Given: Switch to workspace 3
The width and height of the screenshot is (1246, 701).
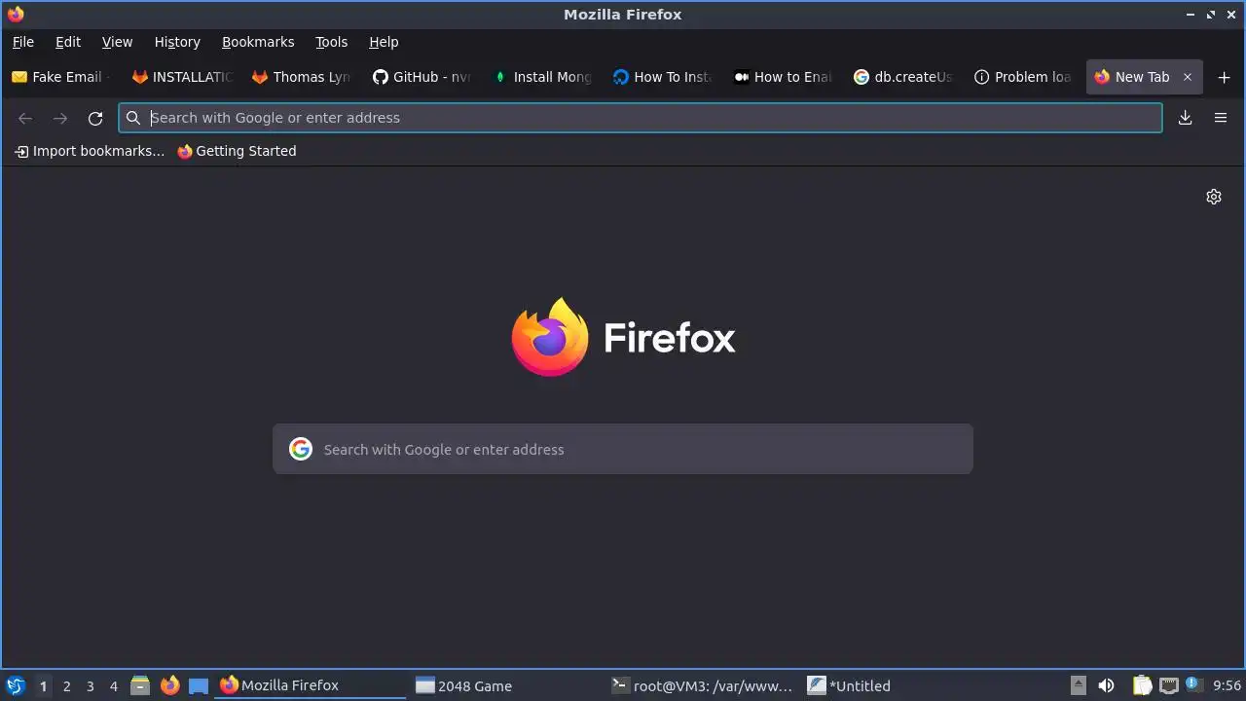Looking at the screenshot, I should [90, 686].
